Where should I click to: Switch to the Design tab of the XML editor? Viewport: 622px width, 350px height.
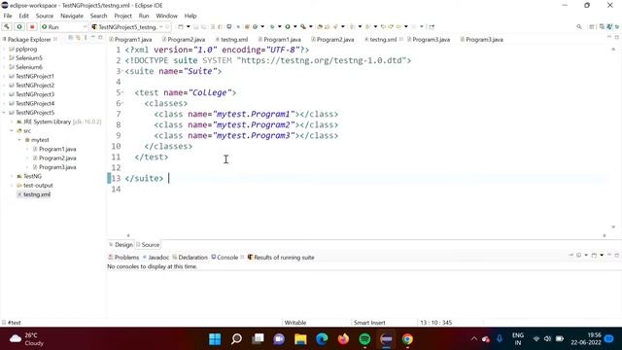(x=121, y=245)
